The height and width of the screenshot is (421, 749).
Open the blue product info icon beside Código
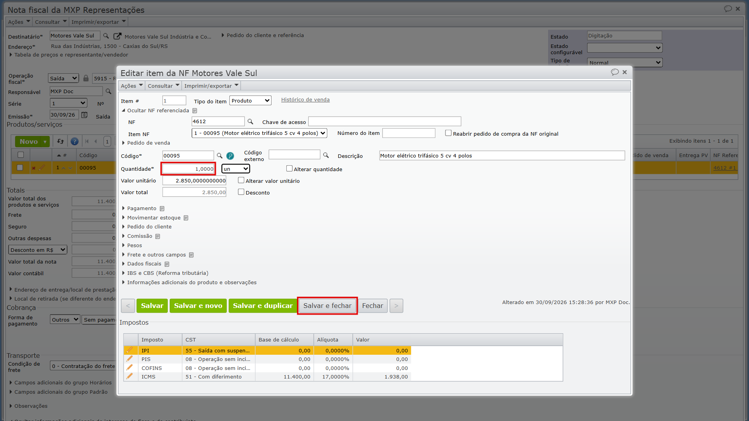(x=230, y=156)
